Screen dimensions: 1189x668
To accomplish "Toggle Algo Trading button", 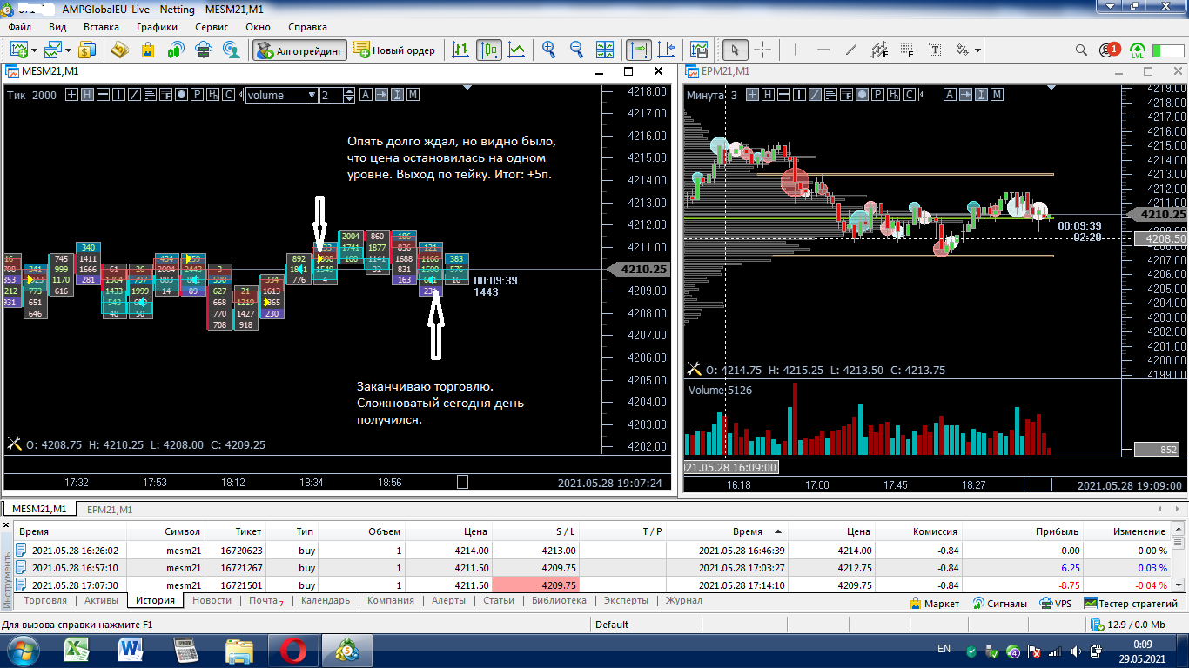I will coord(300,50).
